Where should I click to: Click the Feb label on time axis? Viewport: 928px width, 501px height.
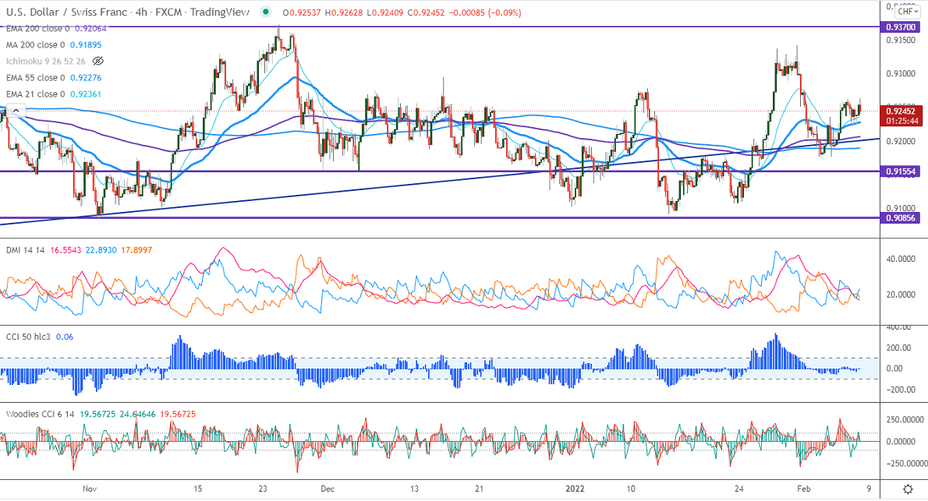point(804,489)
